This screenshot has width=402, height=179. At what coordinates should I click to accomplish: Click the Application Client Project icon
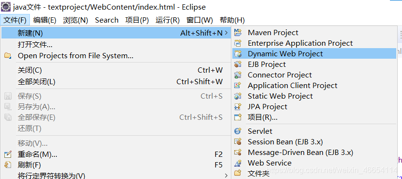point(238,86)
